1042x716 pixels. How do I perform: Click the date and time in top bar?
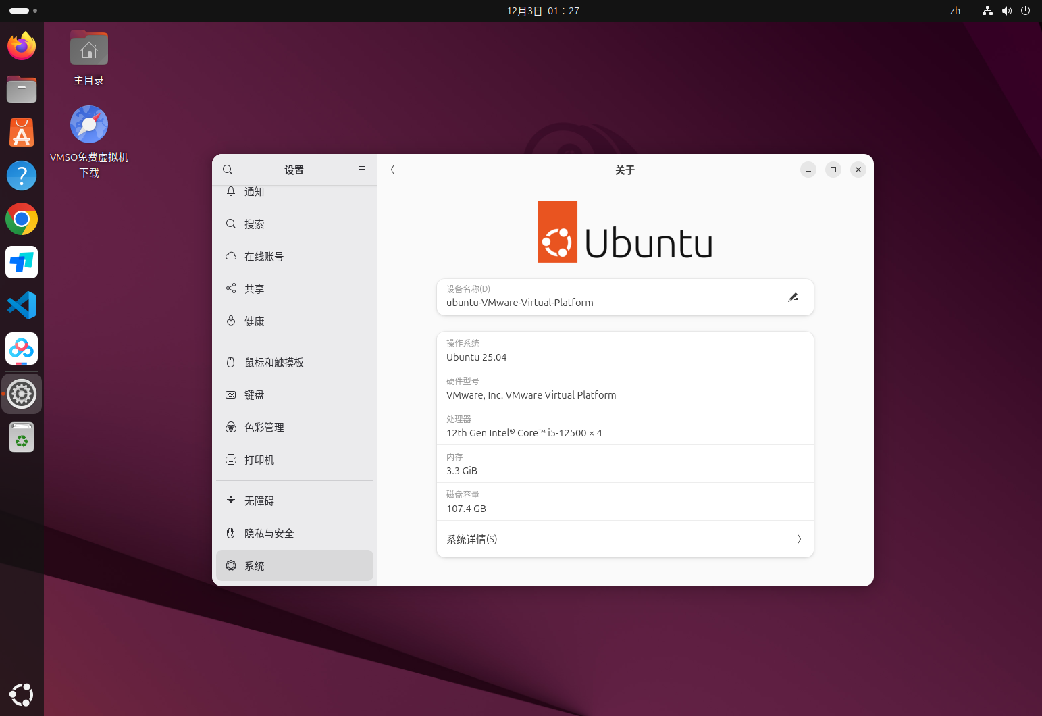click(x=543, y=11)
